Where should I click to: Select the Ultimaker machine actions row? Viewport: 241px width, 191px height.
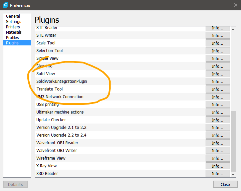click(120, 112)
